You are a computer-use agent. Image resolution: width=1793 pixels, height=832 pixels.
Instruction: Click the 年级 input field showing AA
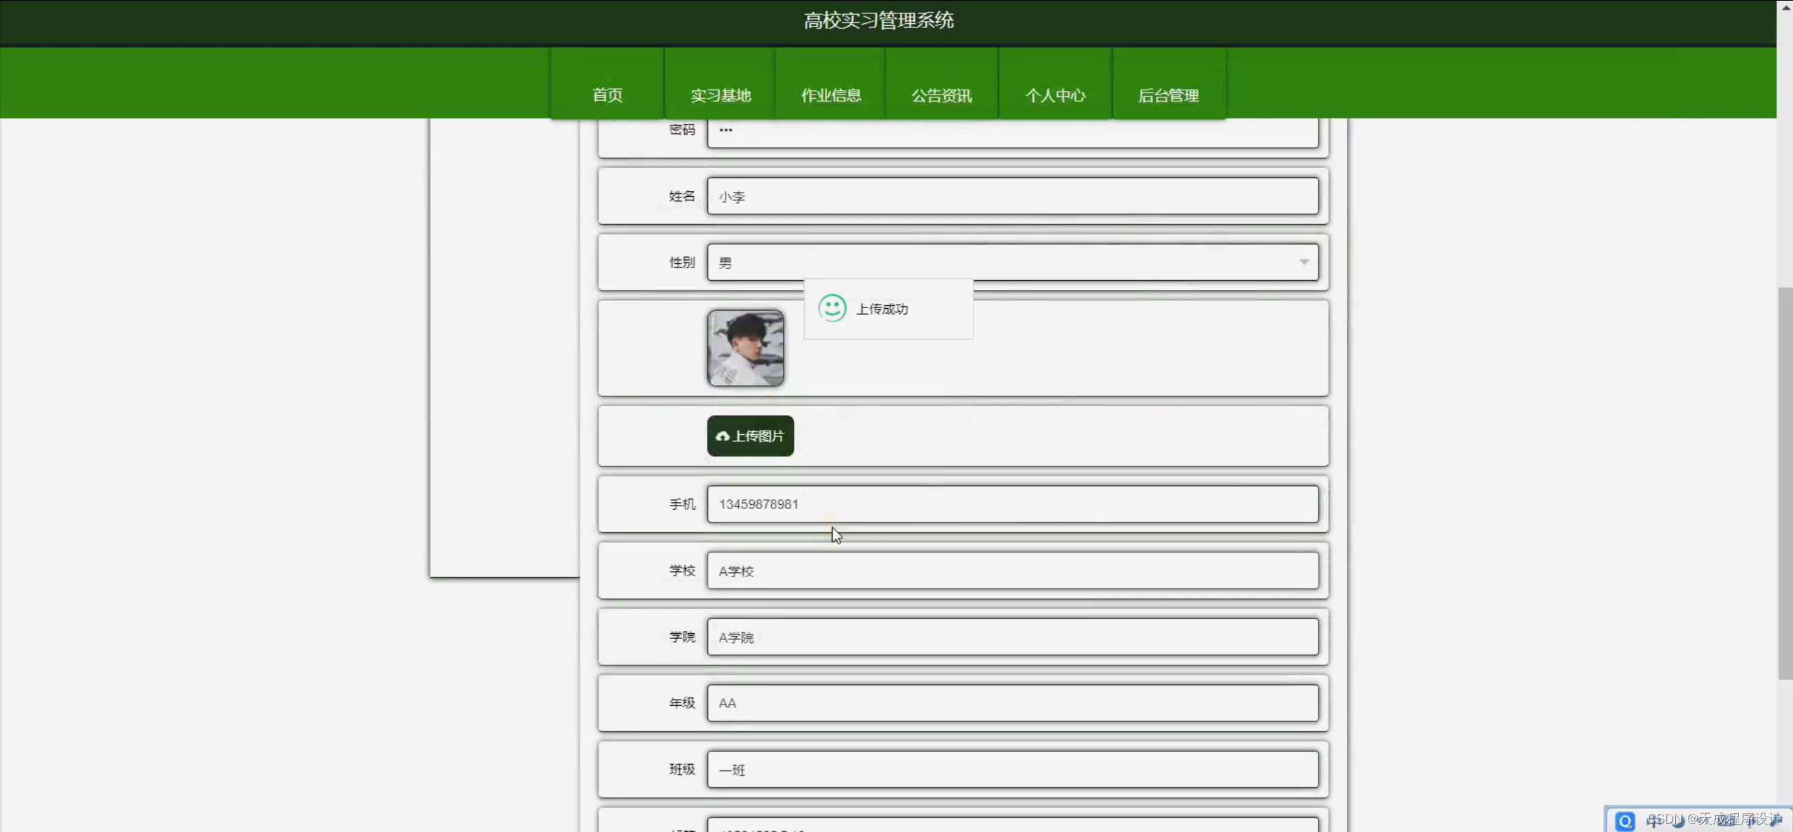pos(1012,702)
